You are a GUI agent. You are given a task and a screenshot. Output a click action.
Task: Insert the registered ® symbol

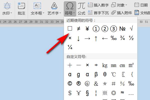pos(79,83)
